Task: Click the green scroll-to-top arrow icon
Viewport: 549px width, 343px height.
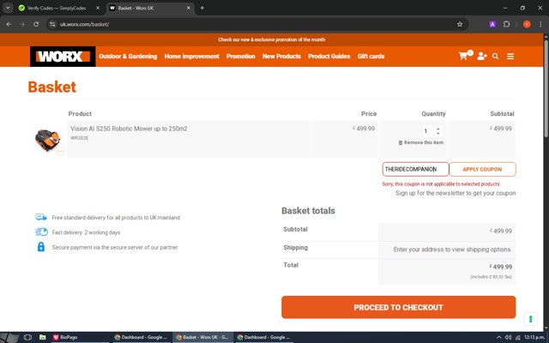Action: tap(530, 319)
